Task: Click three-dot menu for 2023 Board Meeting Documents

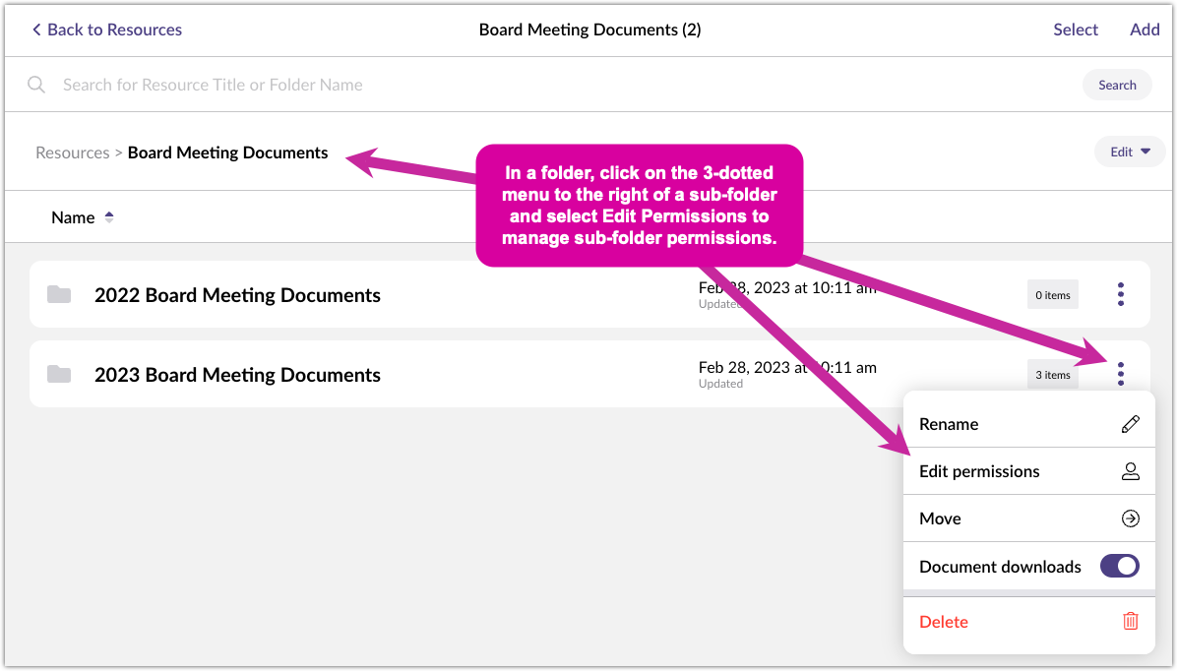Action: 1120,374
